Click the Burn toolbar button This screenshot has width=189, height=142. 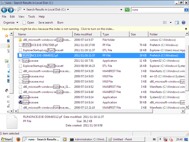[60, 22]
